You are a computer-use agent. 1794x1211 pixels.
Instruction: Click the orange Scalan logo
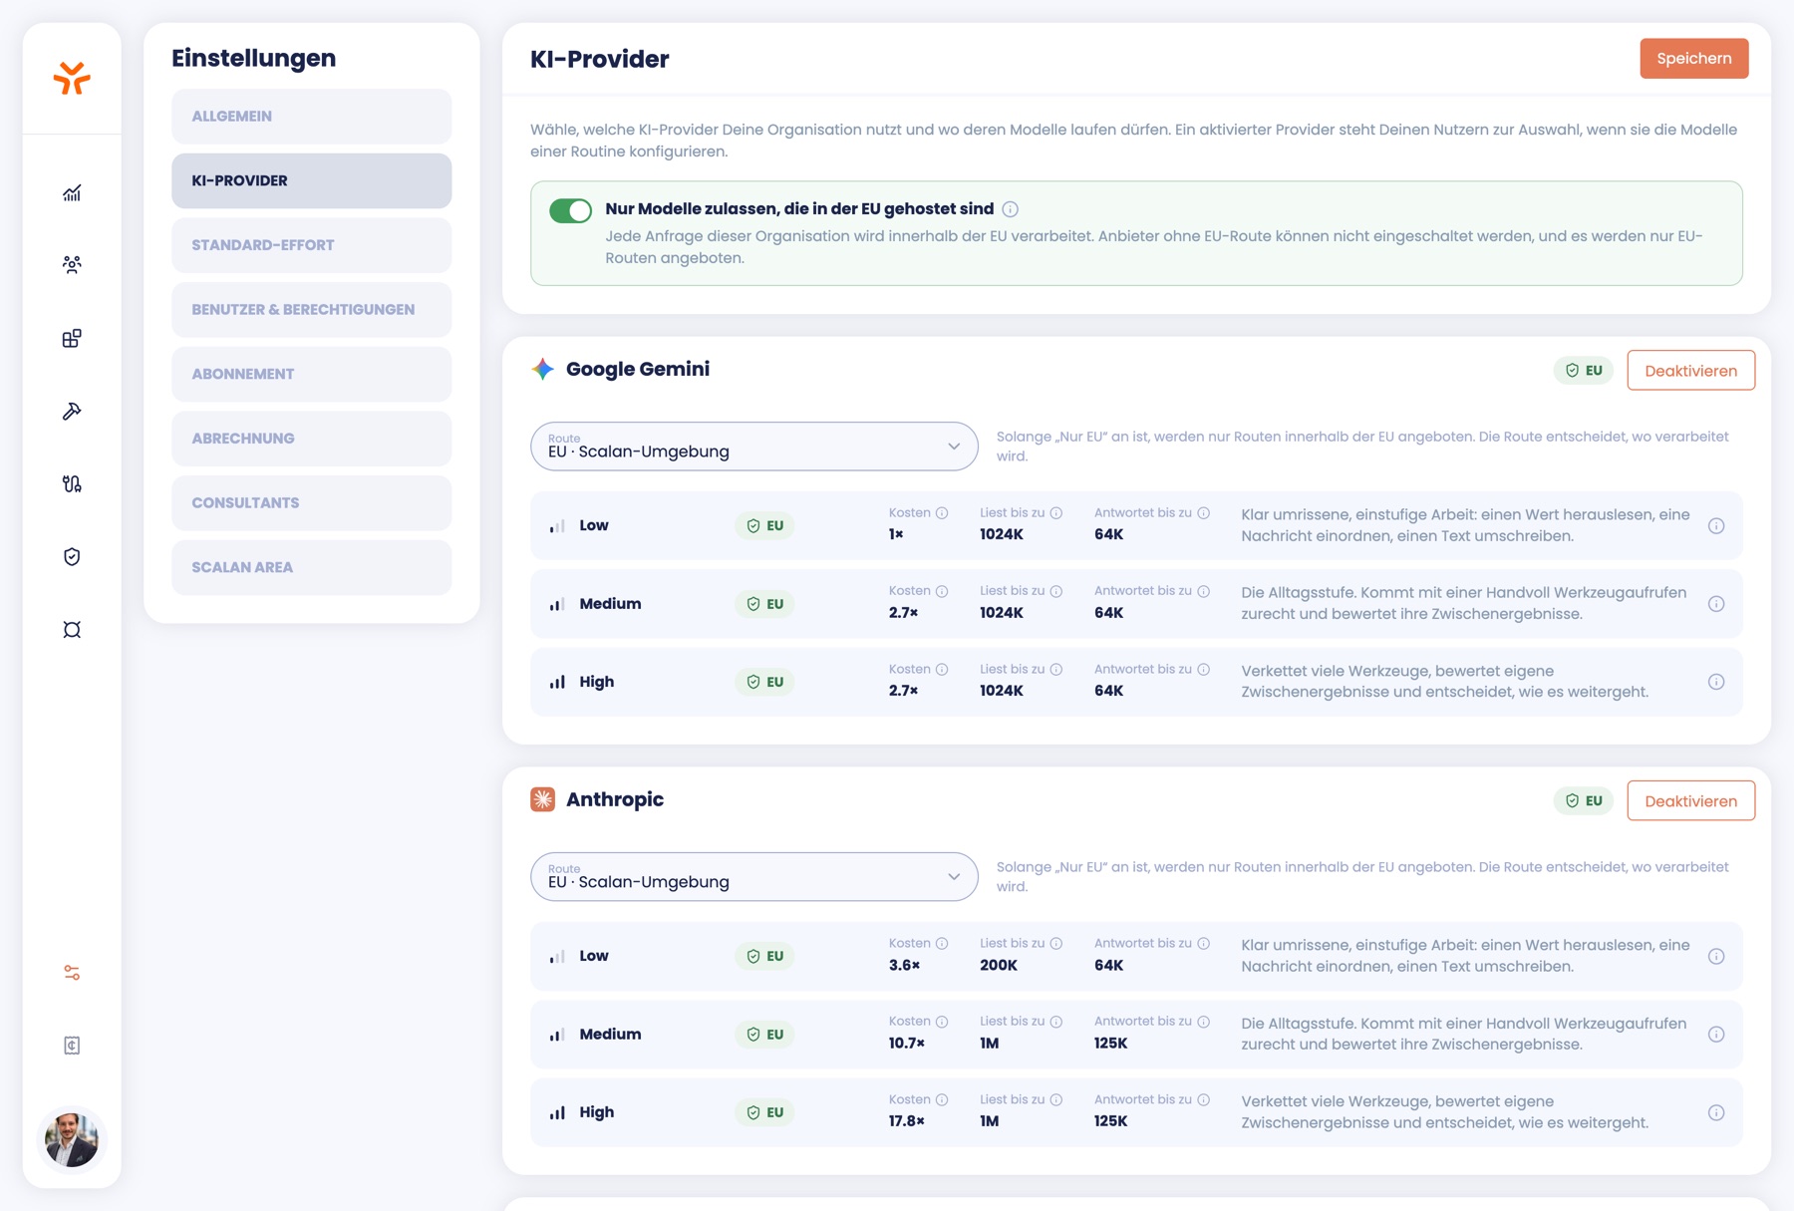(x=72, y=78)
